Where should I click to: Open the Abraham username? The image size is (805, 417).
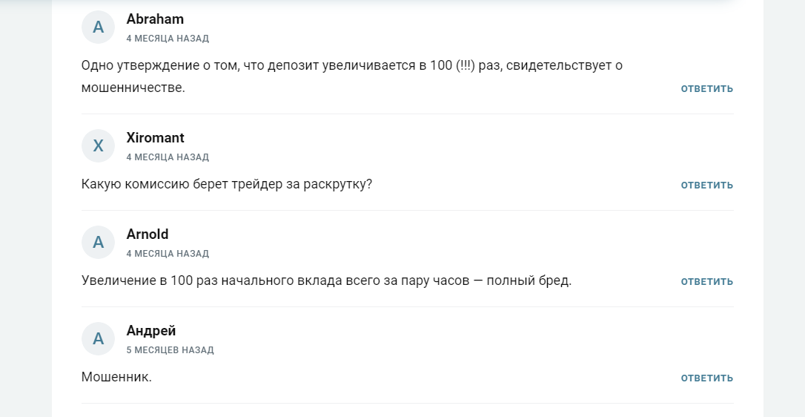(x=155, y=19)
